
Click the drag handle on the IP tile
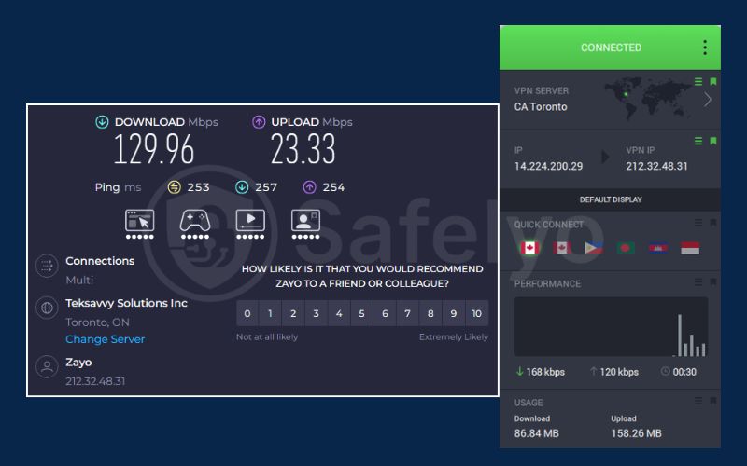click(698, 142)
